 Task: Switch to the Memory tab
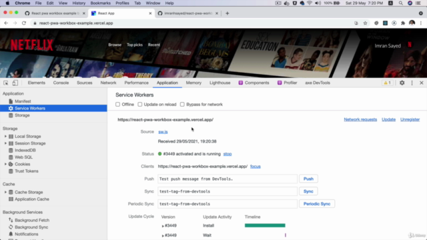click(x=193, y=83)
